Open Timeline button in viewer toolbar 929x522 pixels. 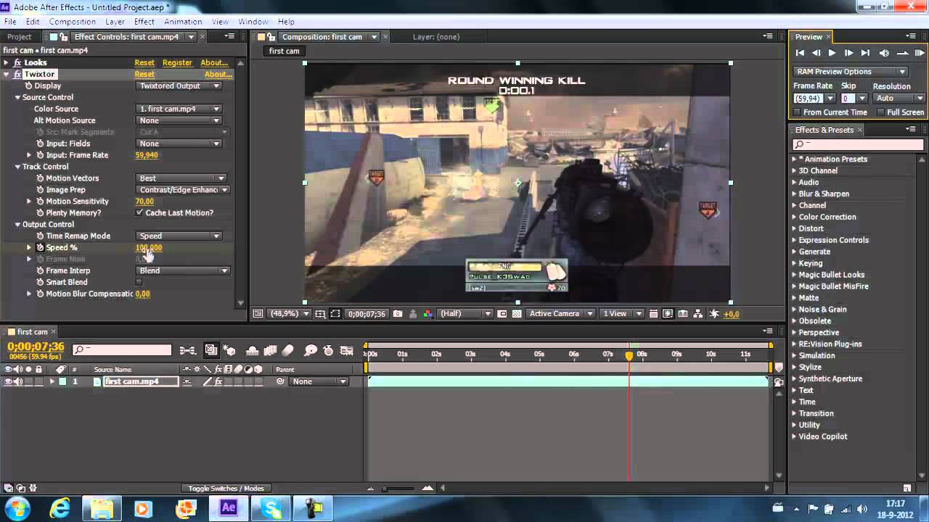[683, 314]
